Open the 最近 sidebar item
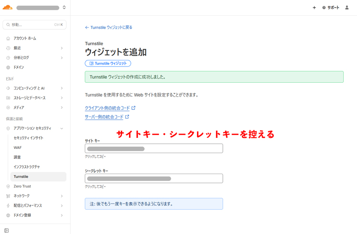The image size is (357, 234). click(17, 48)
